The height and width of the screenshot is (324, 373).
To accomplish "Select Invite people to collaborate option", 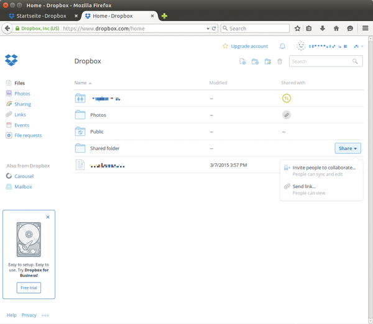I will point(321,171).
